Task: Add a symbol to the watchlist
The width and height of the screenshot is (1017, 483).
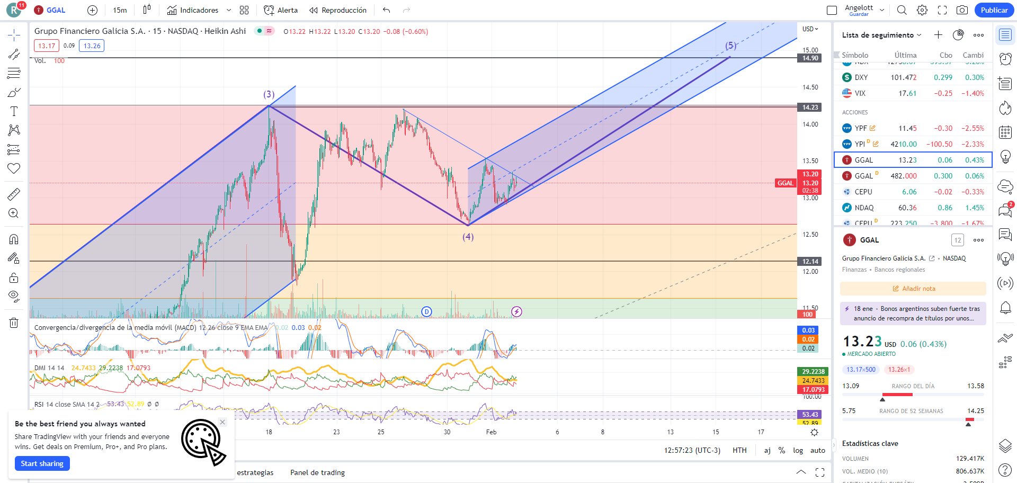Action: (x=938, y=35)
